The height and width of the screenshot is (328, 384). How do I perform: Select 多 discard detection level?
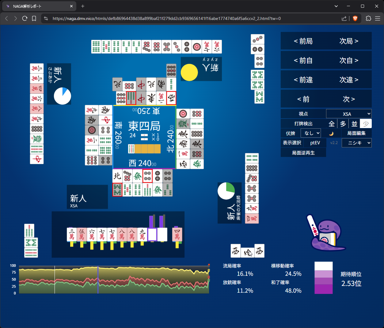tap(343, 124)
